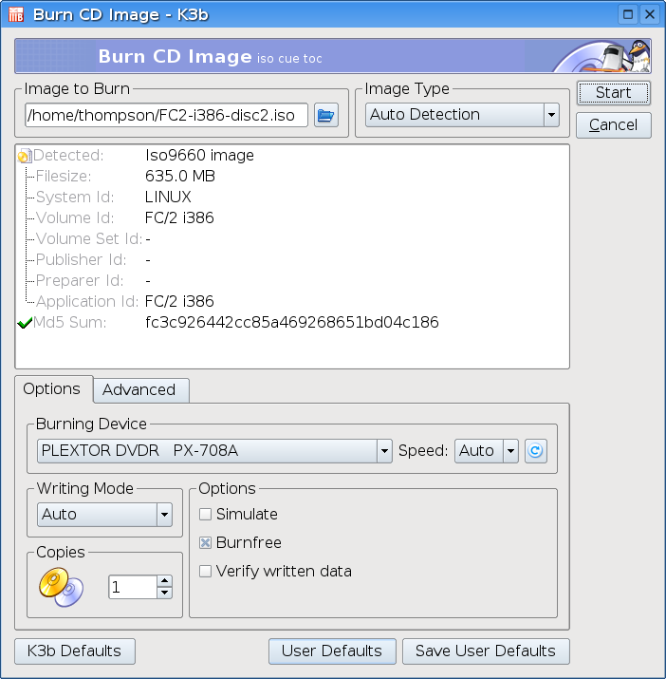Uncheck the Burnfree option
This screenshot has height=679, width=666.
(205, 542)
